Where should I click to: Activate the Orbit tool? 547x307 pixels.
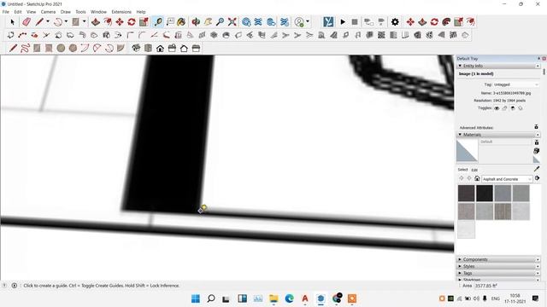tap(196, 22)
